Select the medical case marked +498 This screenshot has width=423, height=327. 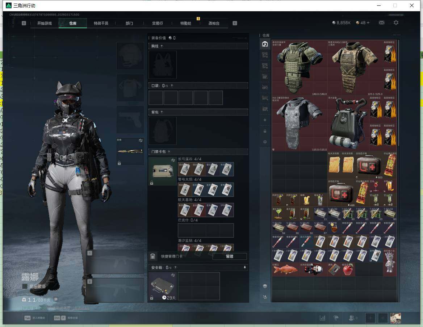click(341, 193)
